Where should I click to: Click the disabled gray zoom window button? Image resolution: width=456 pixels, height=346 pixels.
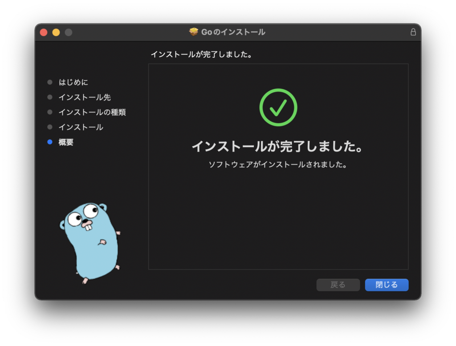tap(69, 32)
